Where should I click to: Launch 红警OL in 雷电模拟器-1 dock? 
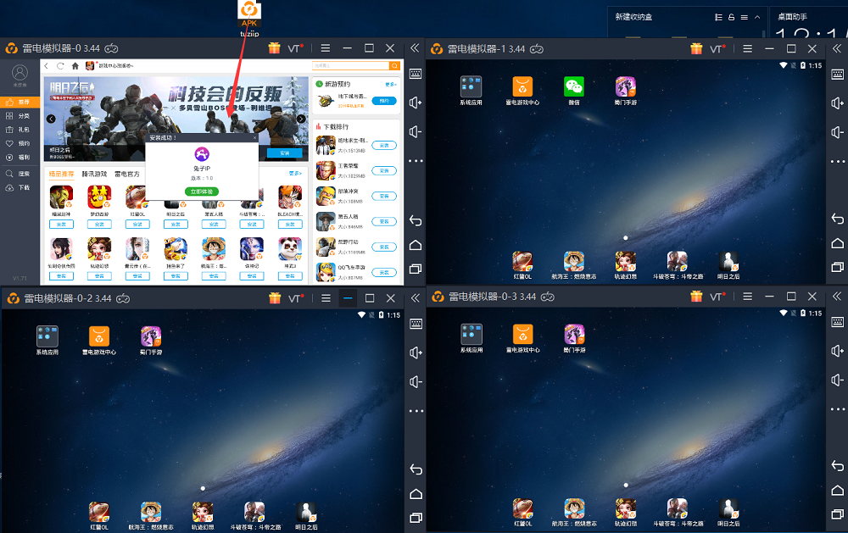click(522, 265)
